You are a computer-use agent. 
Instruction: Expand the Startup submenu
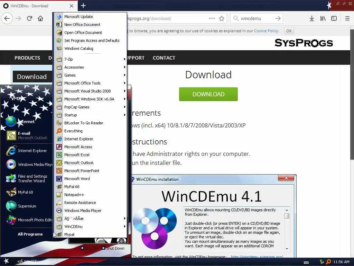click(x=91, y=115)
